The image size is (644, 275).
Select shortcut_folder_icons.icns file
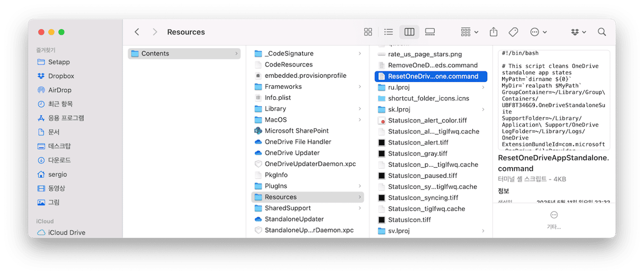point(431,98)
